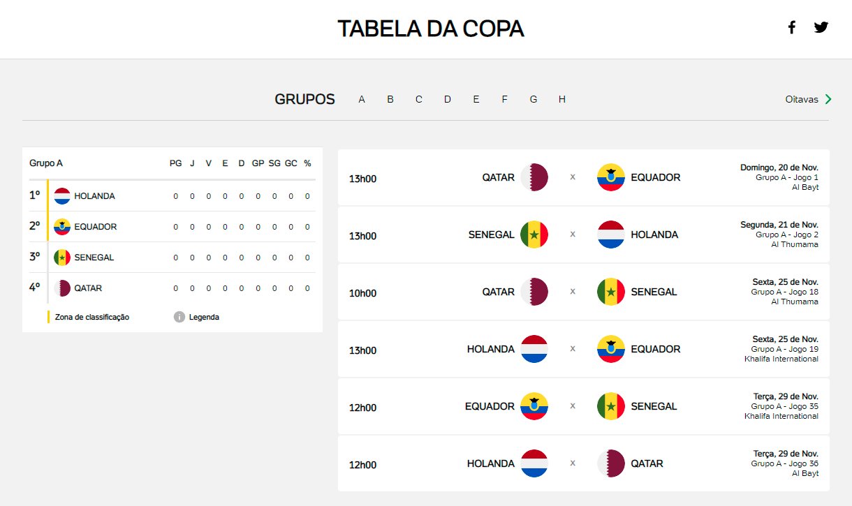The width and height of the screenshot is (852, 506).
Task: Click Senegal flag in standings table
Action: pos(62,258)
